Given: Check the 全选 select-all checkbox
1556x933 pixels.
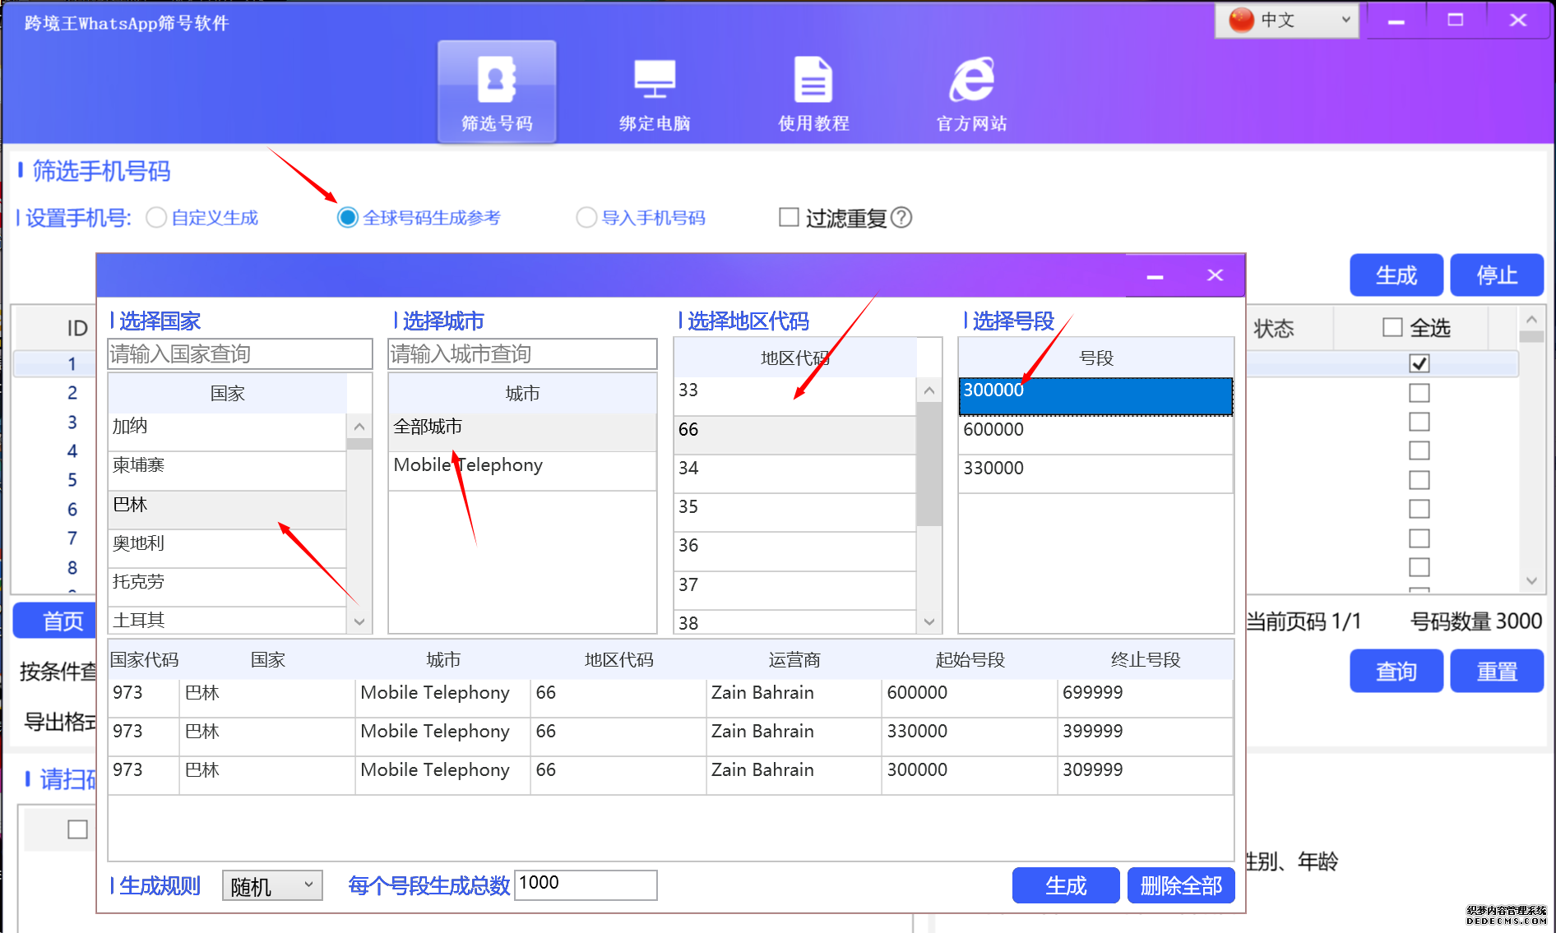Looking at the screenshot, I should tap(1392, 328).
